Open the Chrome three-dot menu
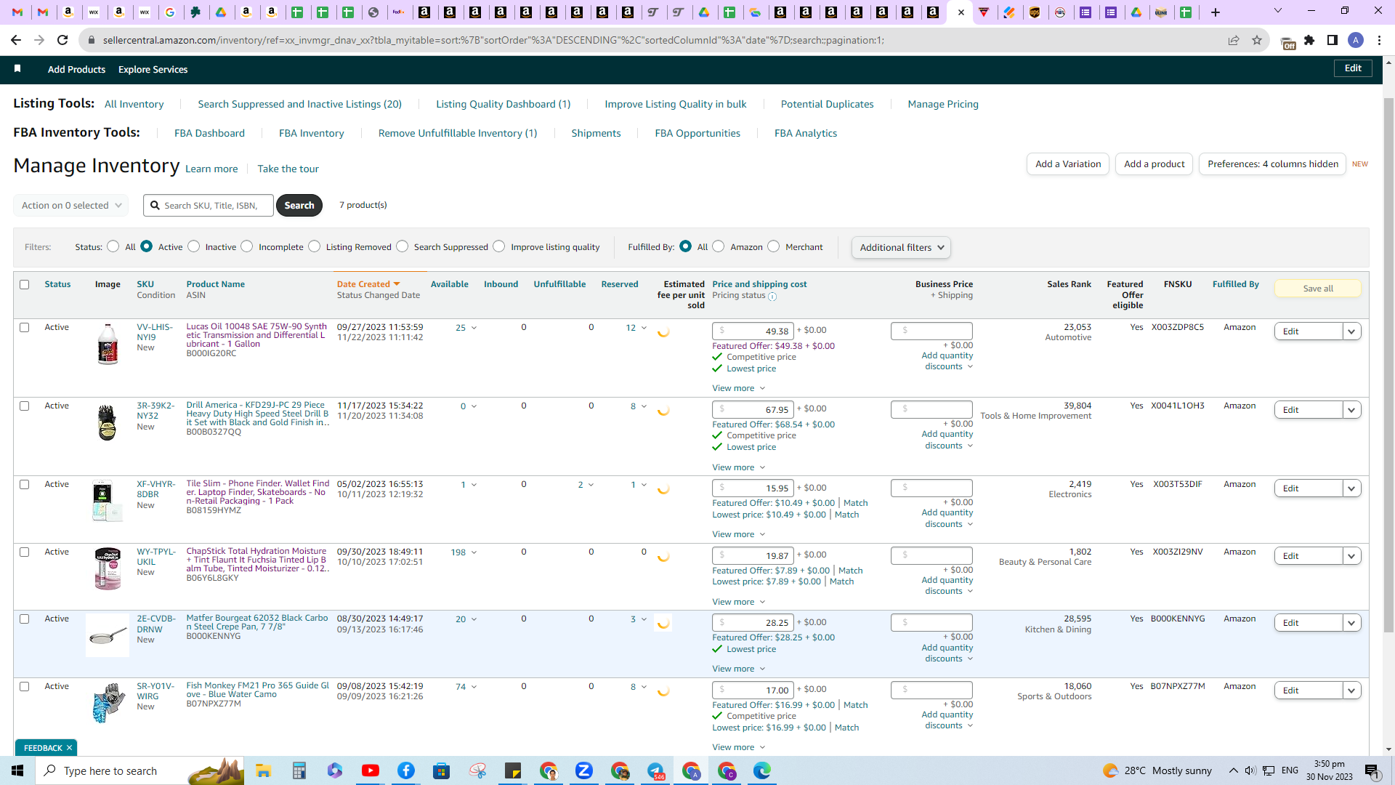The image size is (1395, 785). pyautogui.click(x=1379, y=40)
